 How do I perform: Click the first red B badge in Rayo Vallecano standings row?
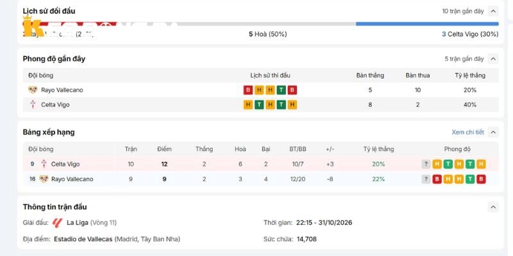click(x=437, y=179)
